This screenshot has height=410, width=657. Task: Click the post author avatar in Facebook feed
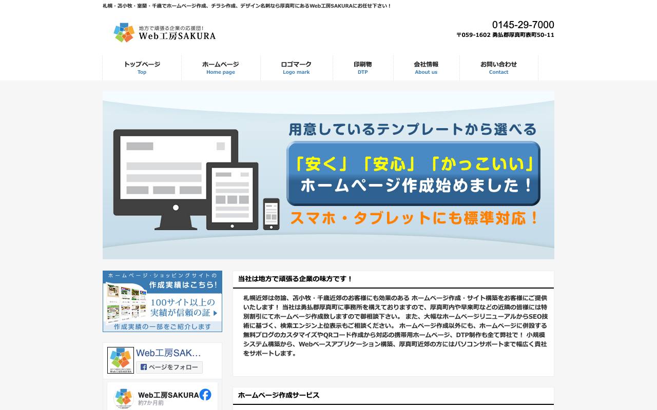point(124,399)
